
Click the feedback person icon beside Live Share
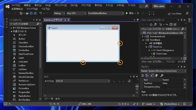[x=187, y=13]
